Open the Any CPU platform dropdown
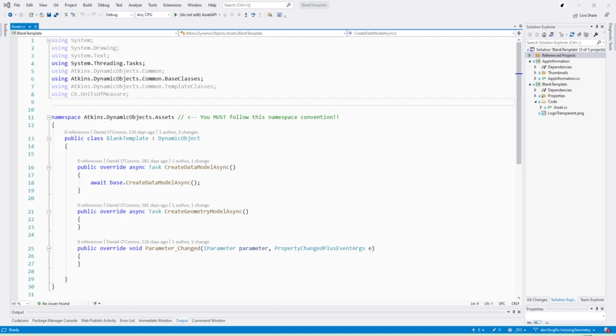The image size is (616, 336). 153,15
